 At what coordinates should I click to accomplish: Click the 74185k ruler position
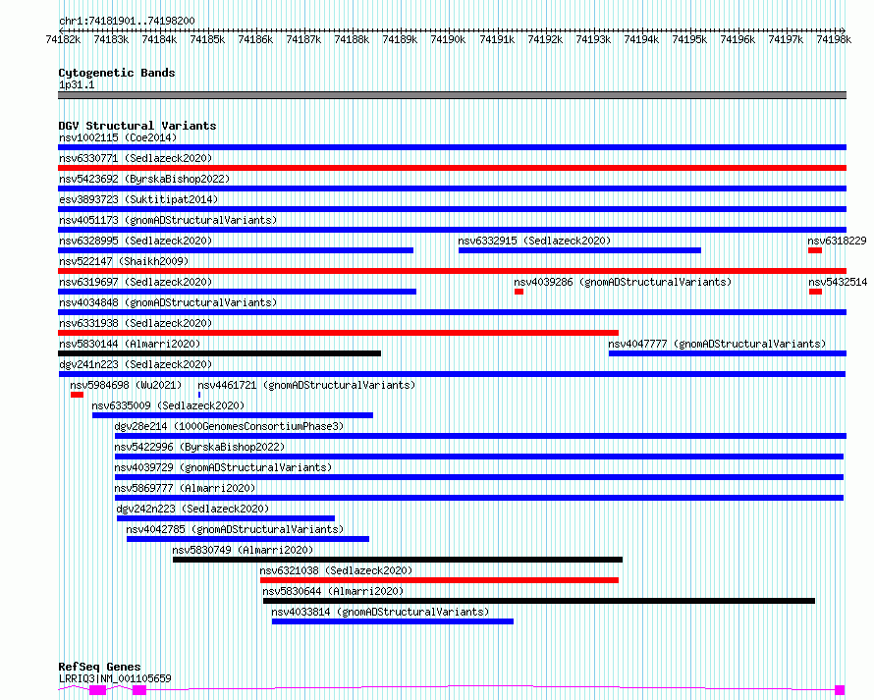click(207, 39)
